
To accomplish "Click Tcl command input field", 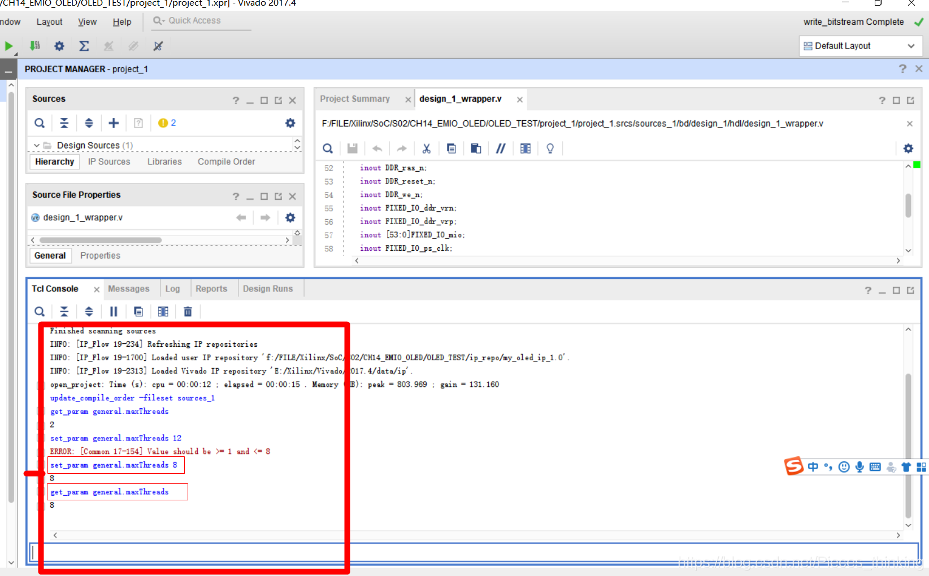I will [474, 552].
